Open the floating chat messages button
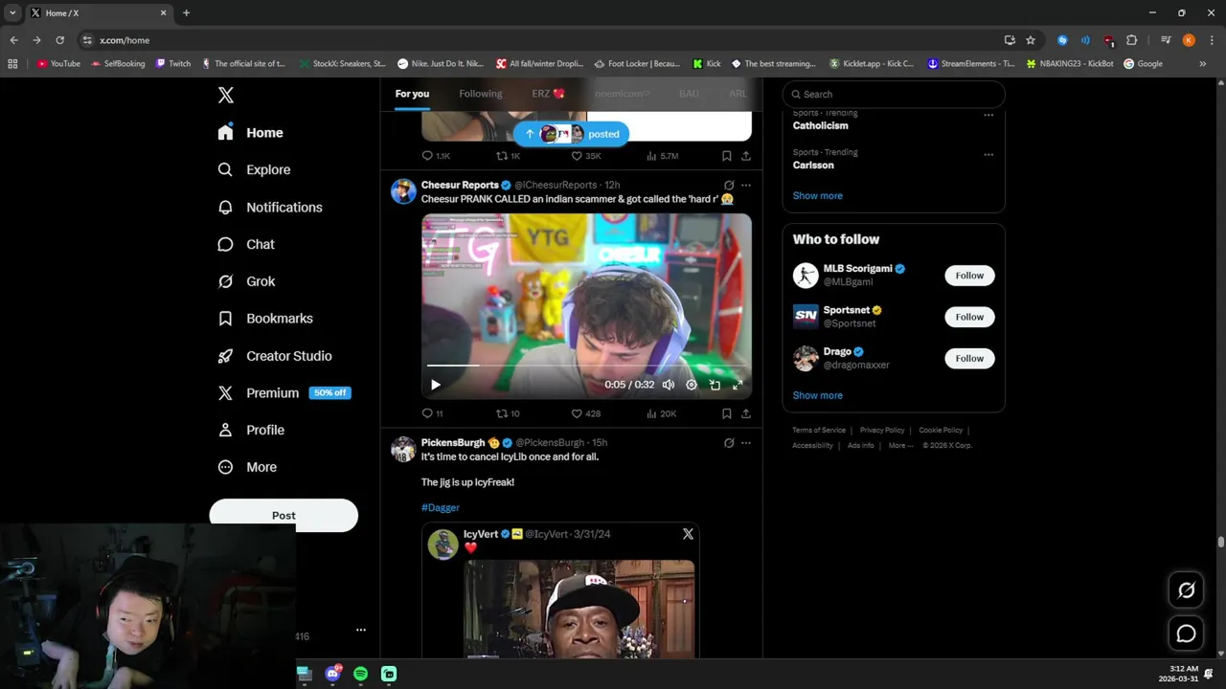This screenshot has height=689, width=1226. (1186, 633)
